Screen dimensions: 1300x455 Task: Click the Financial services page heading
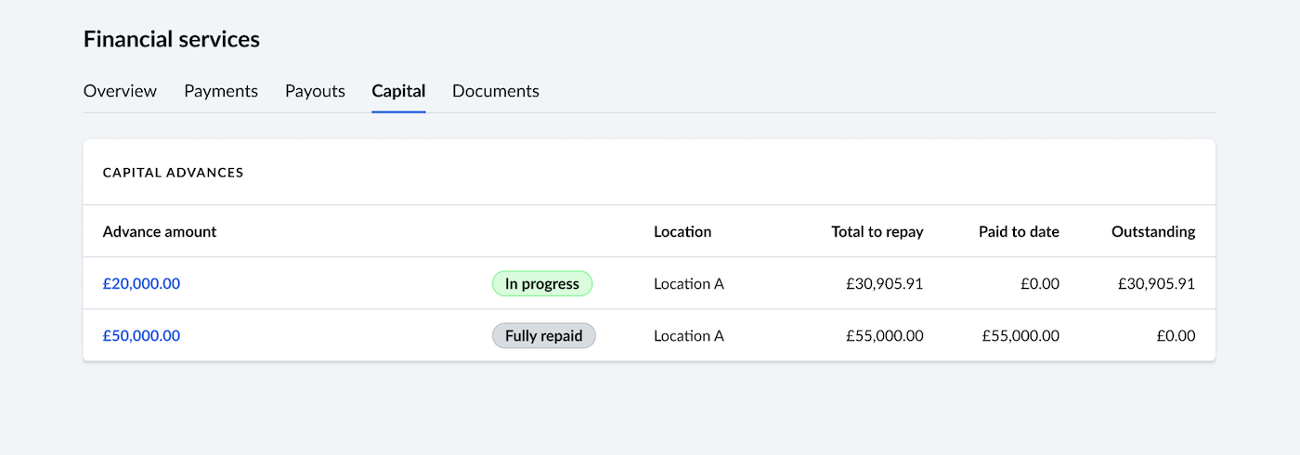point(172,39)
